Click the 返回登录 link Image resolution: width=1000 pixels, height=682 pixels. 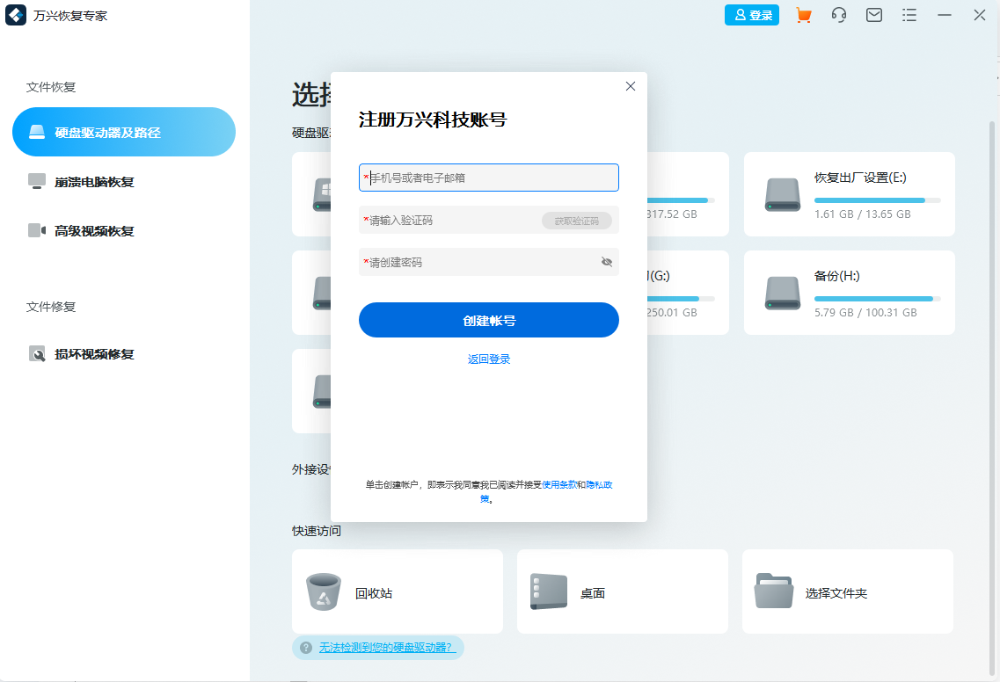coord(488,359)
